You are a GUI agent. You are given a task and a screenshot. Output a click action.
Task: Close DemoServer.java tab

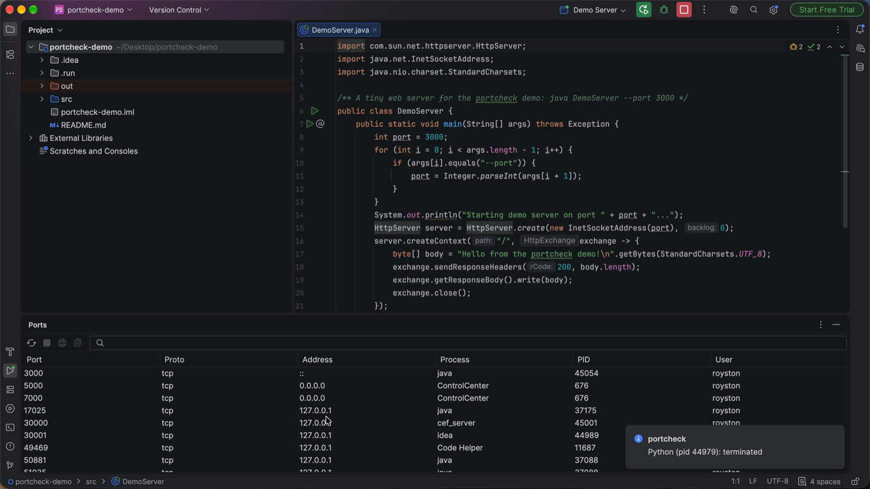[x=375, y=30]
